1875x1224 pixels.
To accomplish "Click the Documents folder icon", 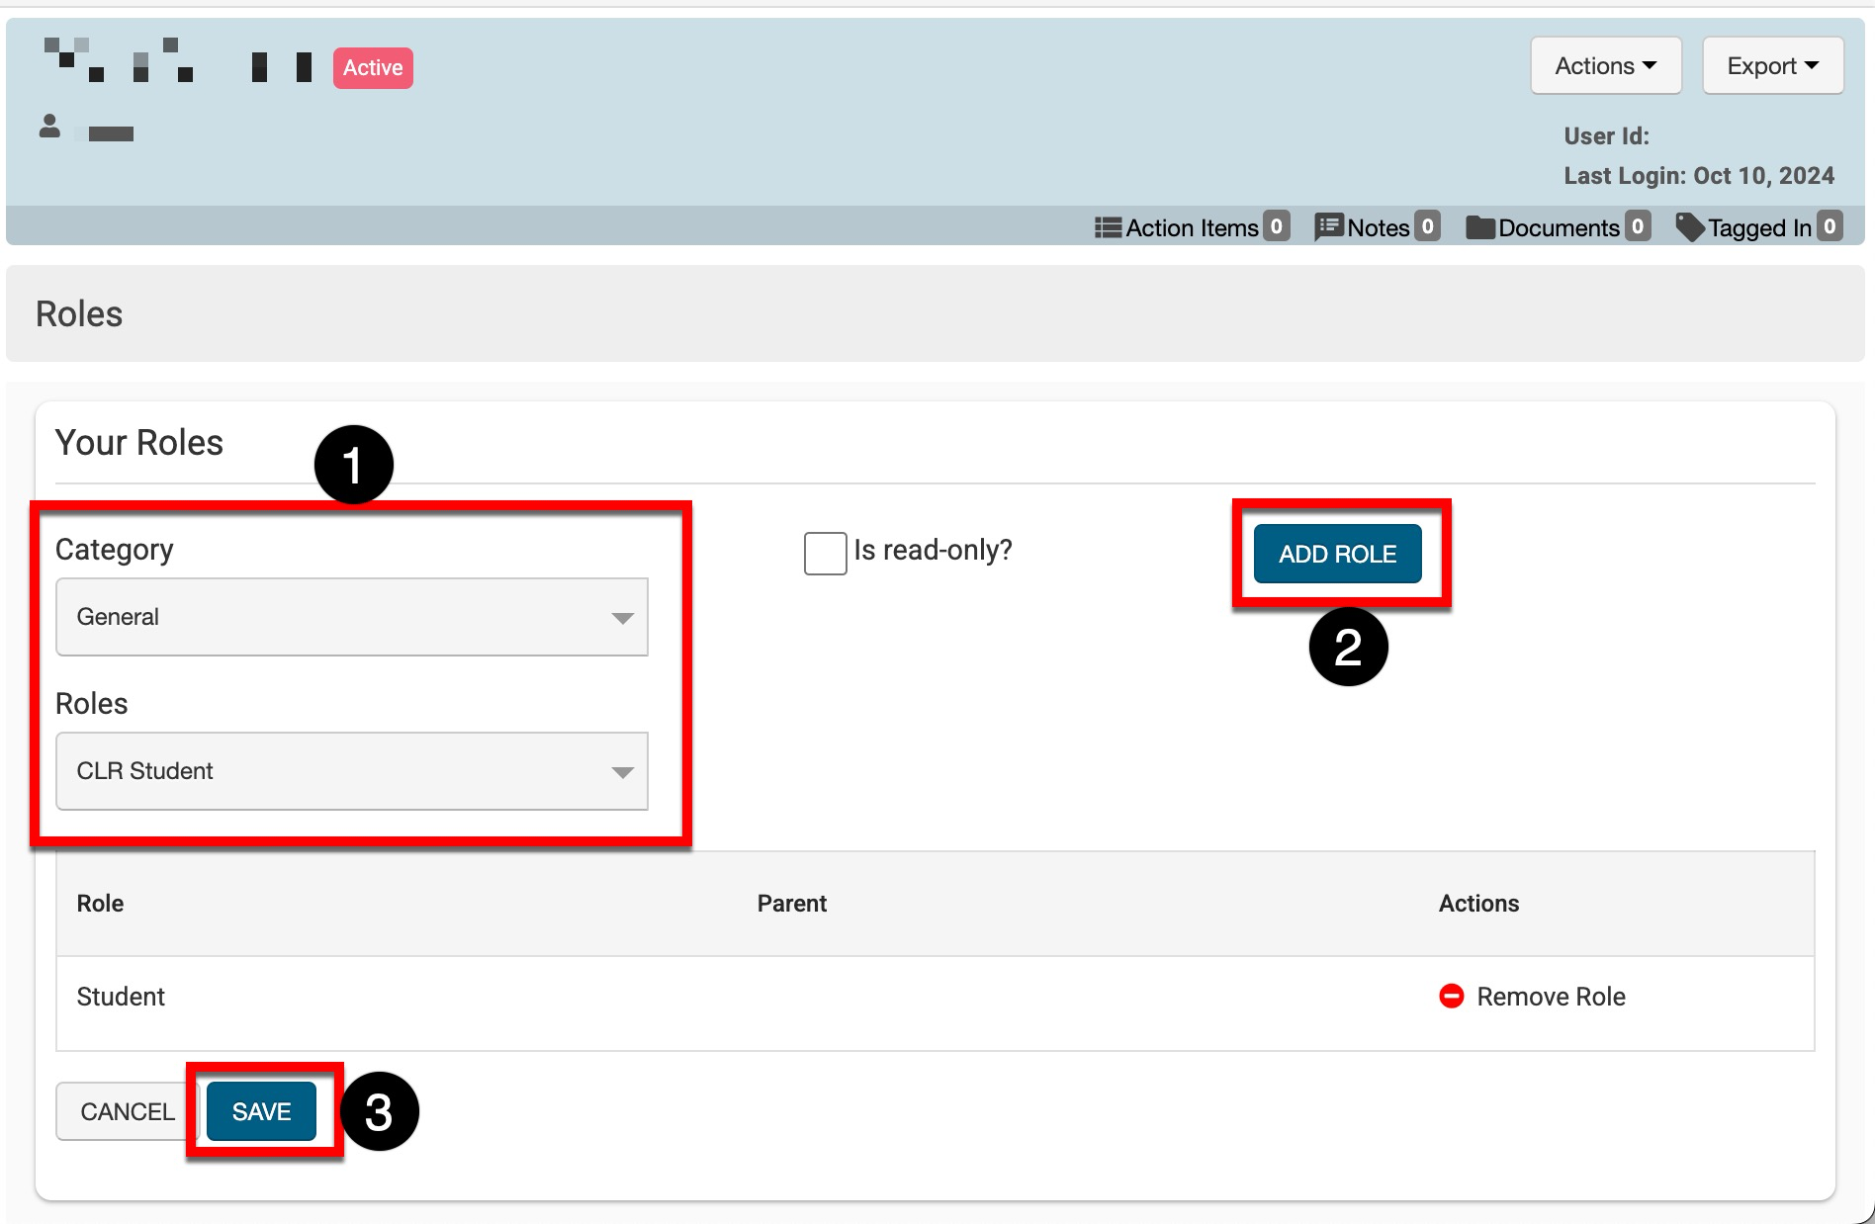I will (x=1480, y=228).
